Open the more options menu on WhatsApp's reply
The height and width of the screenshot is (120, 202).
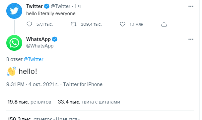191,39
